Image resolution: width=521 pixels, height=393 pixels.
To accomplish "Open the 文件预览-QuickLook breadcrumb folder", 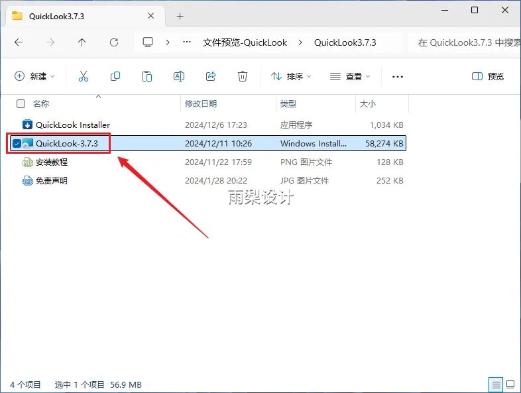I will (x=245, y=42).
